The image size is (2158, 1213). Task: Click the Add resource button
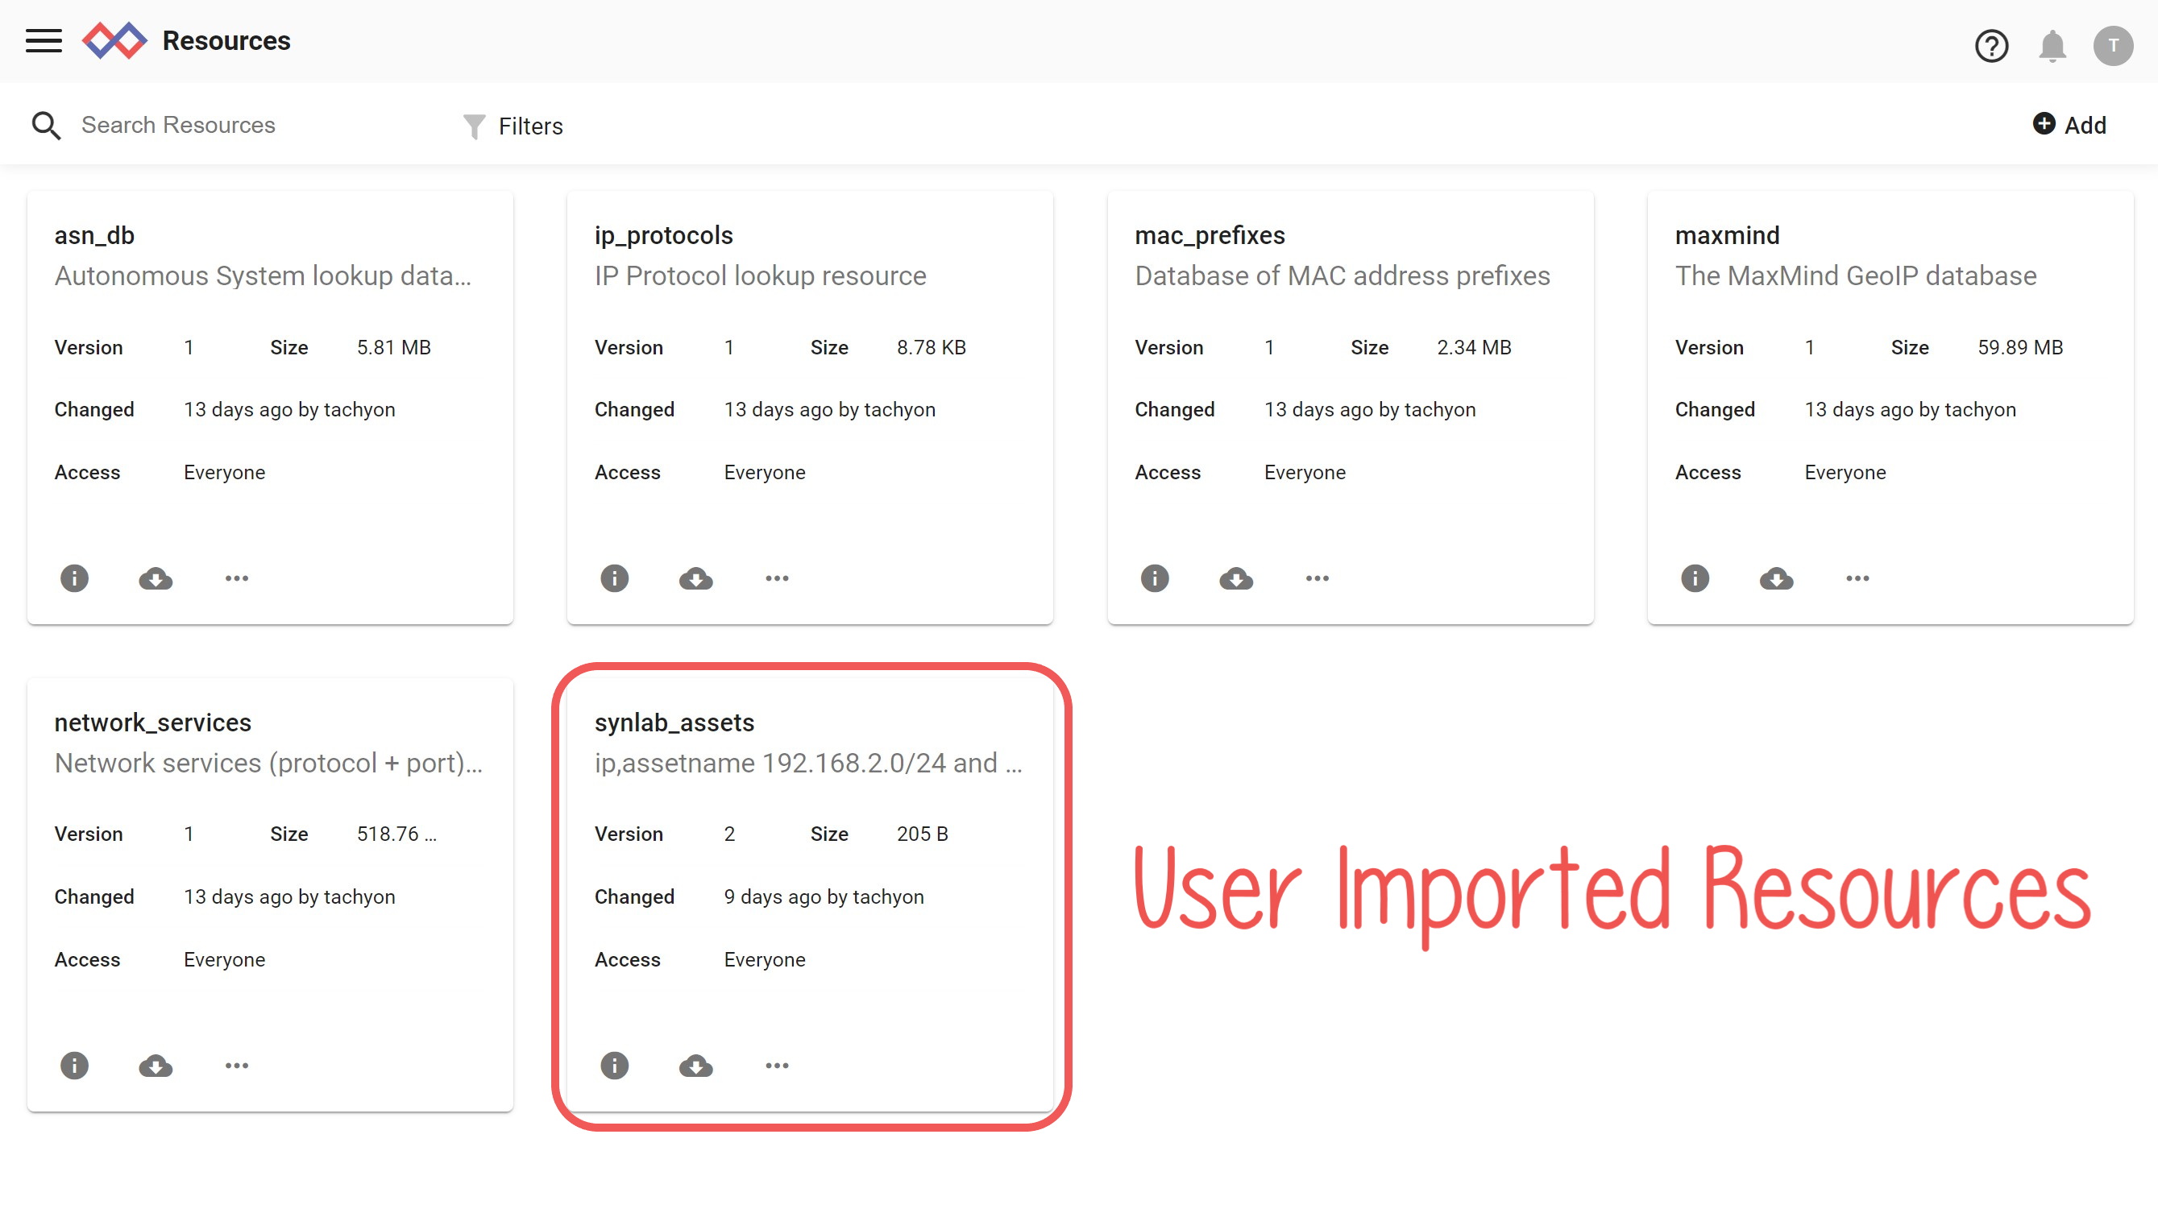(2069, 125)
